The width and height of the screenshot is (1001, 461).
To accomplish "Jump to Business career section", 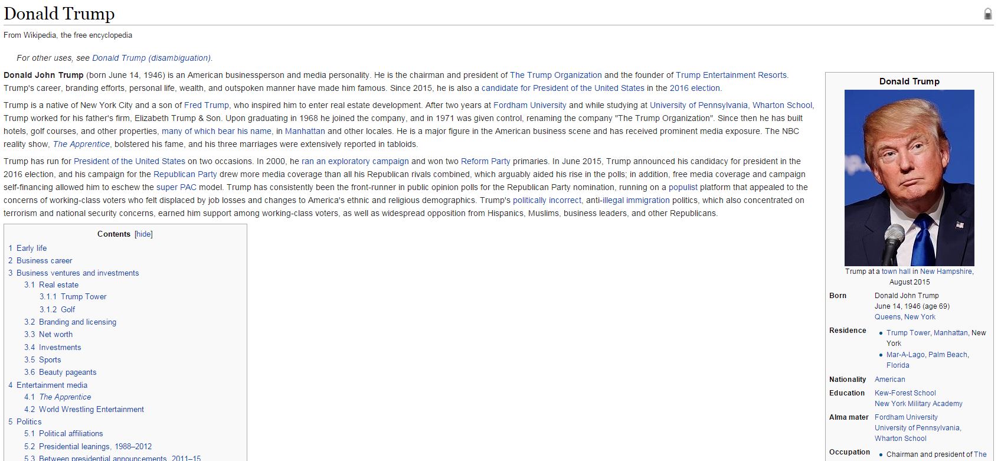I will pyautogui.click(x=44, y=260).
